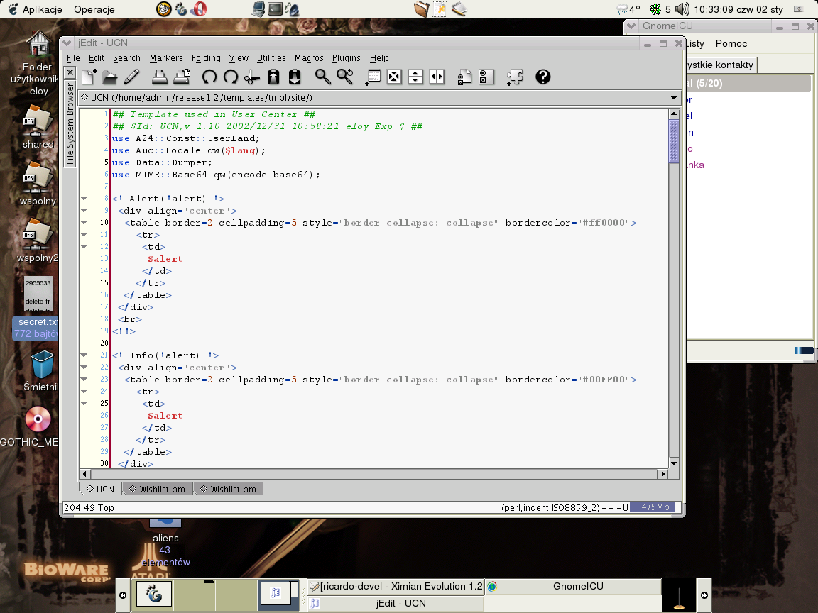
Task: Open the Plugin Manager puzzle-piece icon
Action: [515, 77]
